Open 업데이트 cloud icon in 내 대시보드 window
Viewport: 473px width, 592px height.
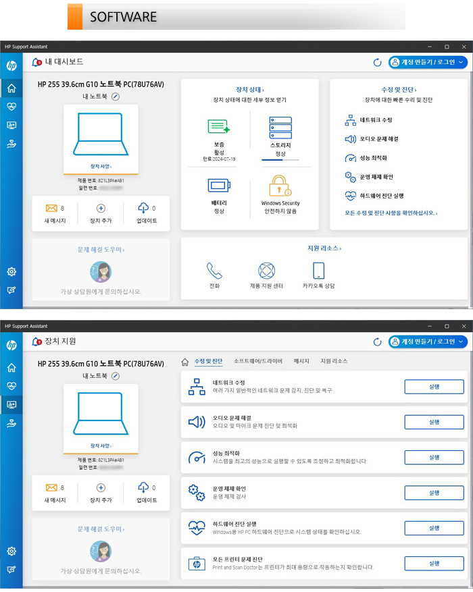coord(143,208)
